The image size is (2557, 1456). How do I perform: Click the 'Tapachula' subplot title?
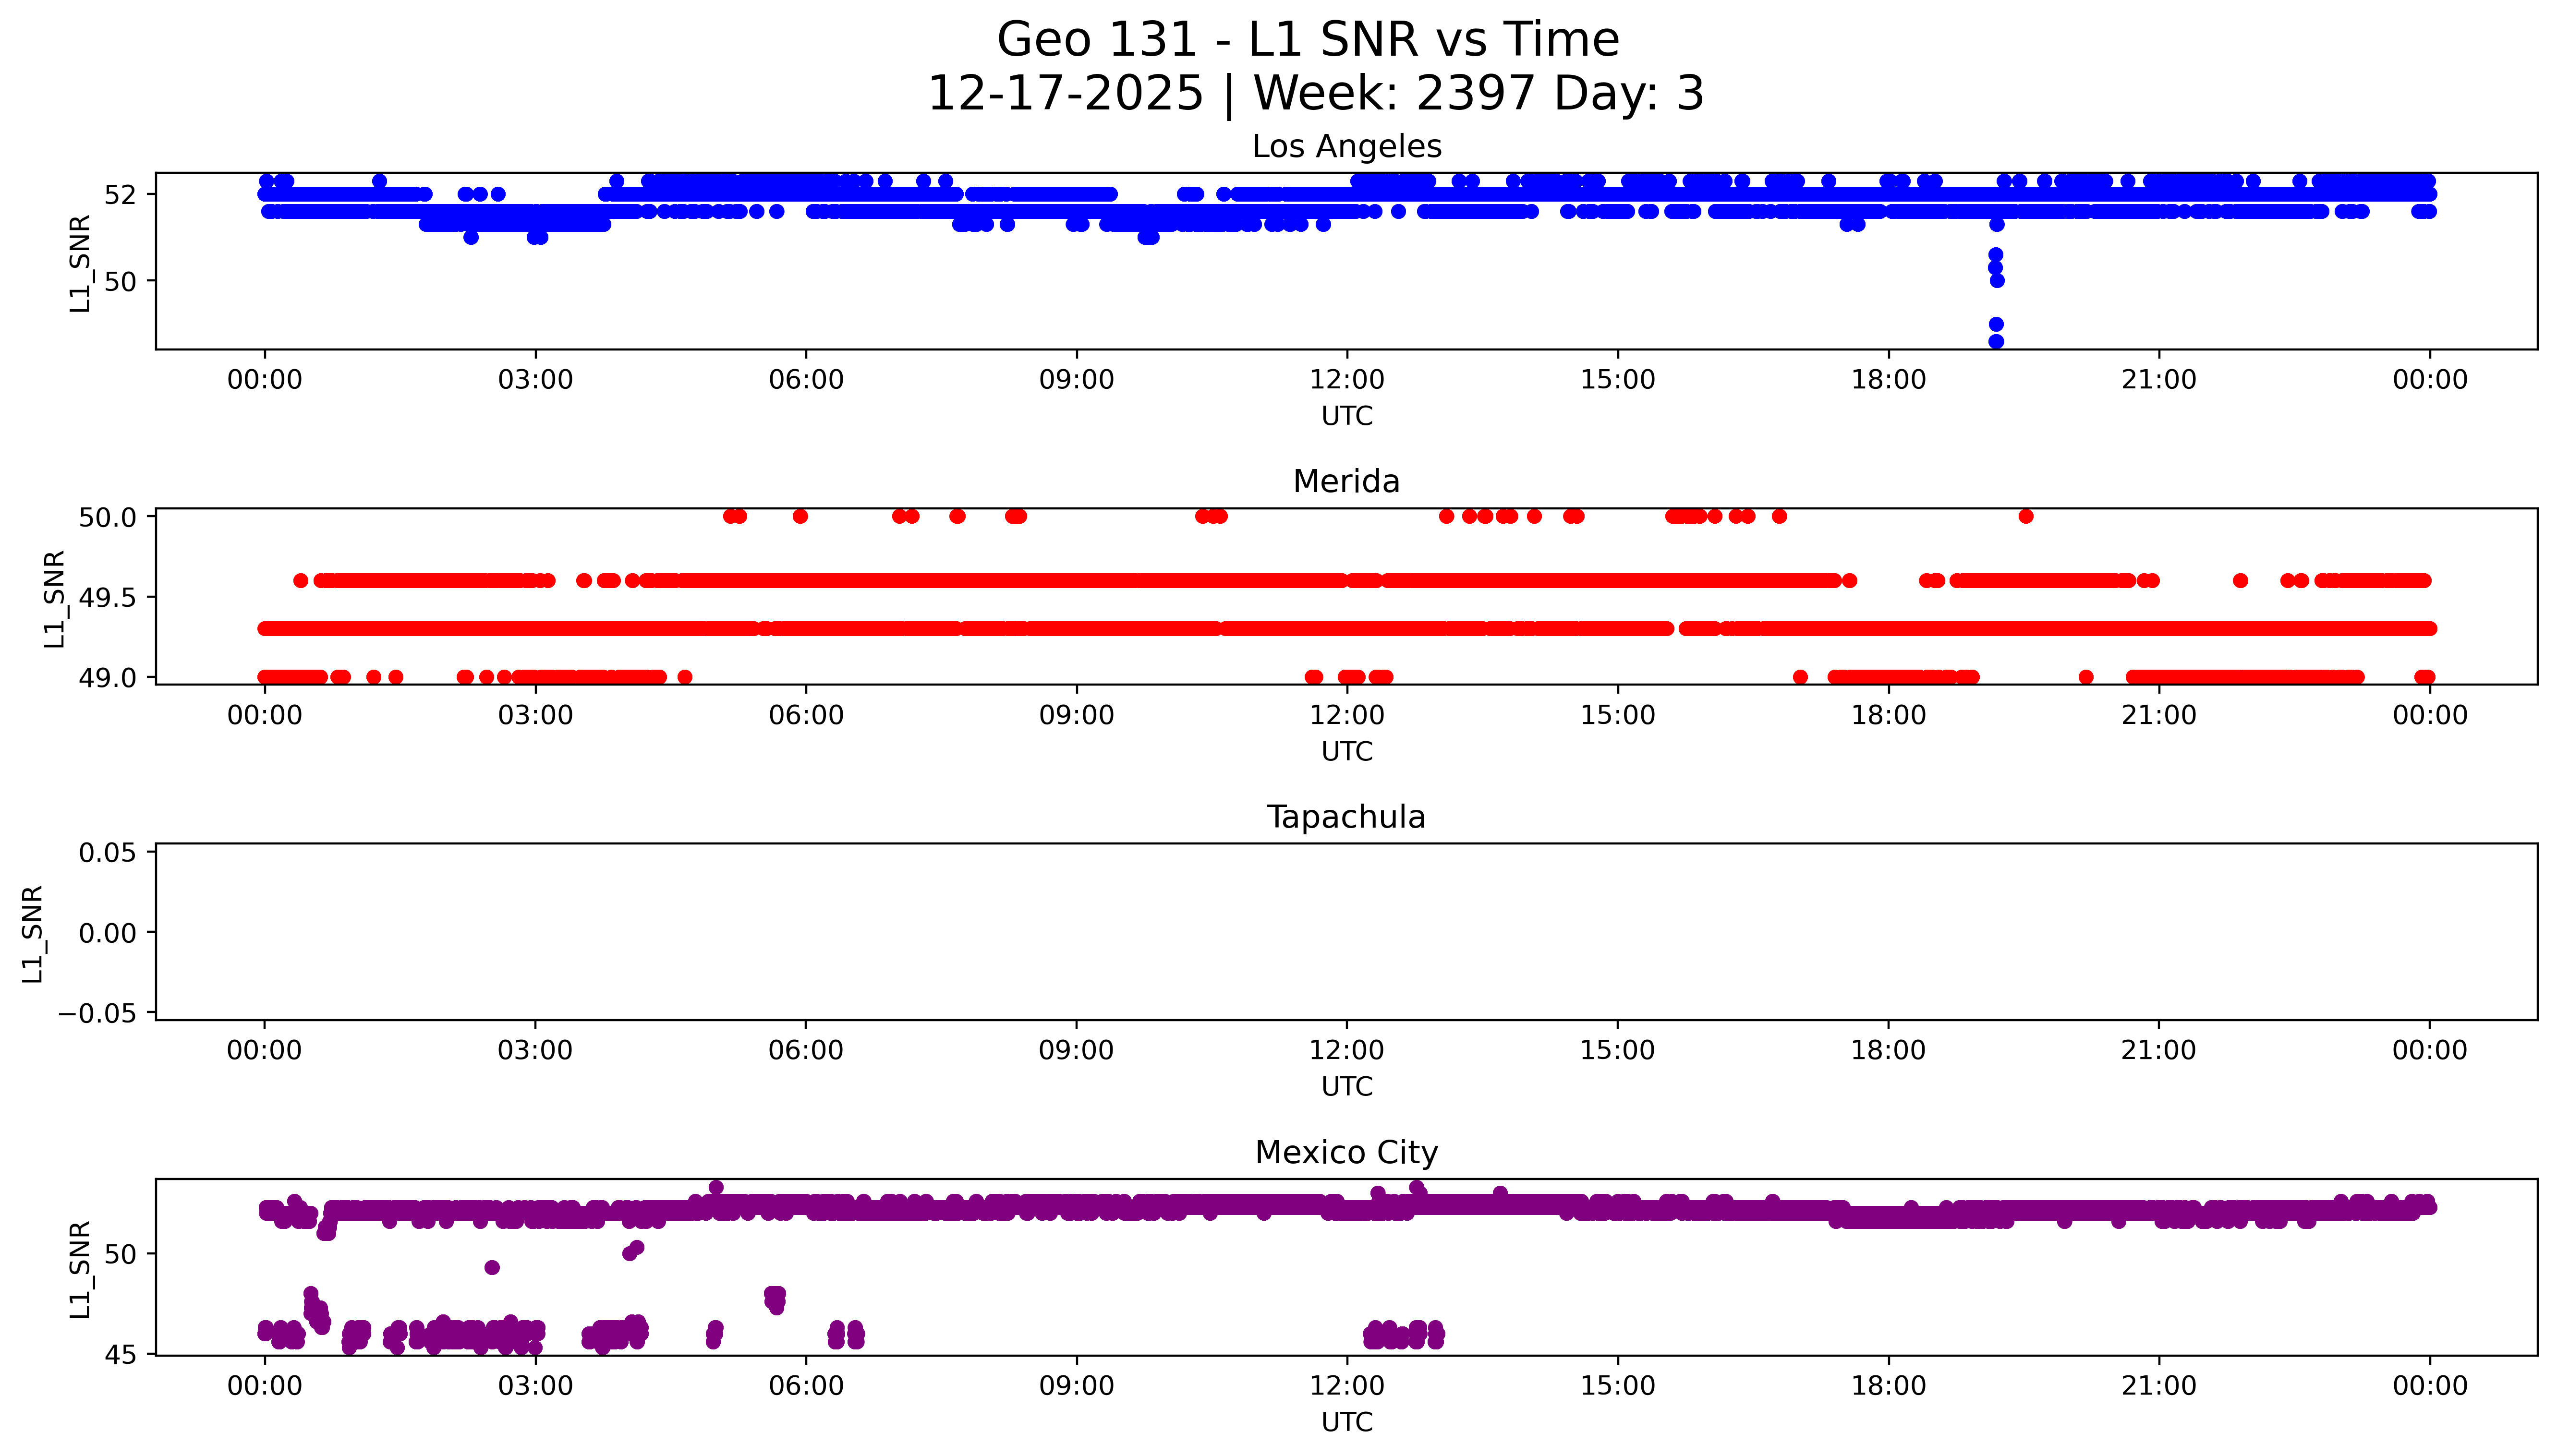tap(1346, 817)
